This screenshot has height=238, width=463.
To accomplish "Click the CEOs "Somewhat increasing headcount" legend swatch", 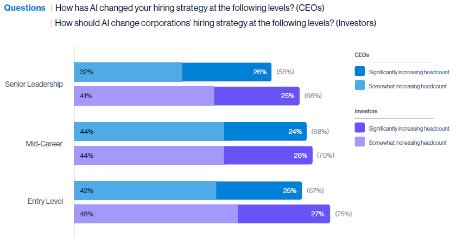I will pos(359,86).
